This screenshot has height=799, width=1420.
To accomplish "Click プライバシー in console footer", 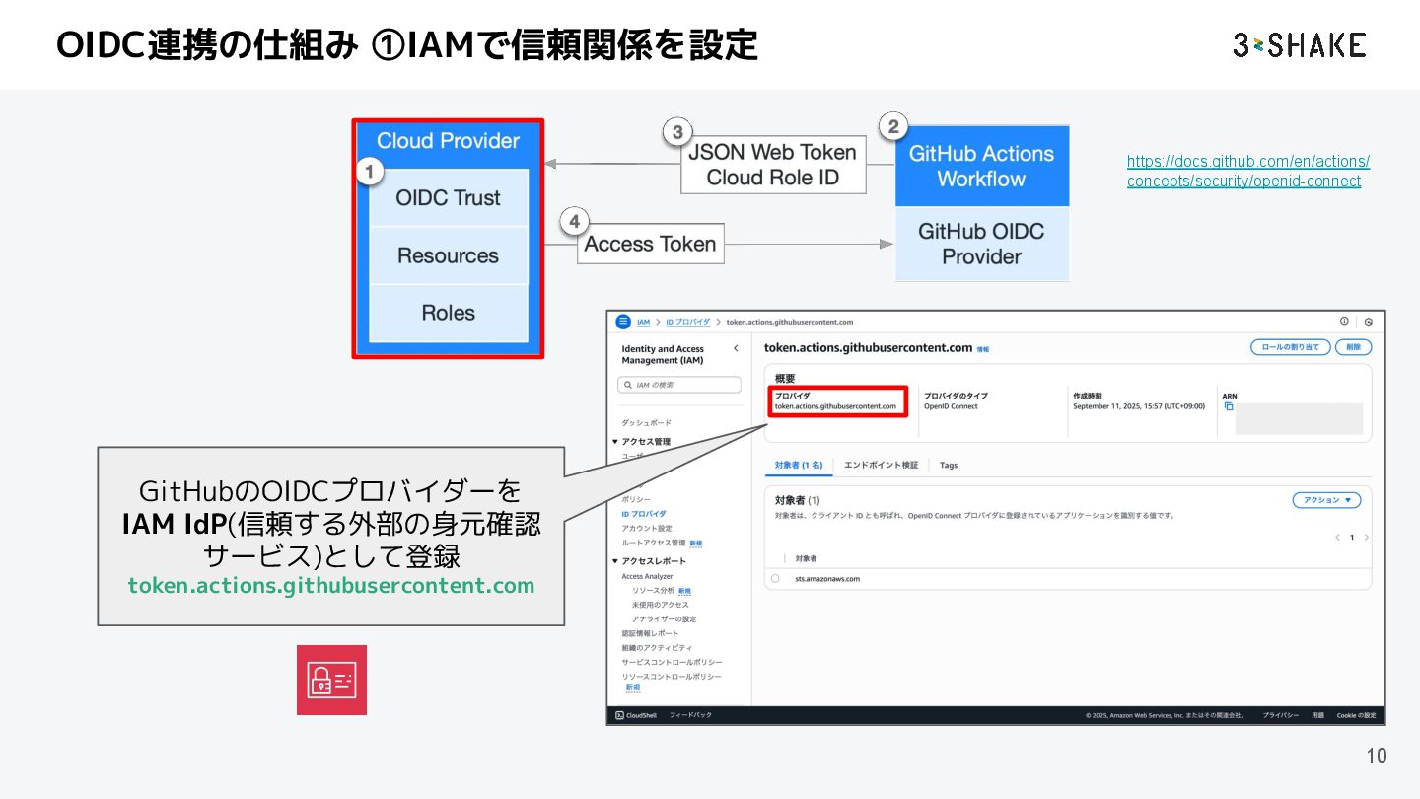I will 1280,715.
